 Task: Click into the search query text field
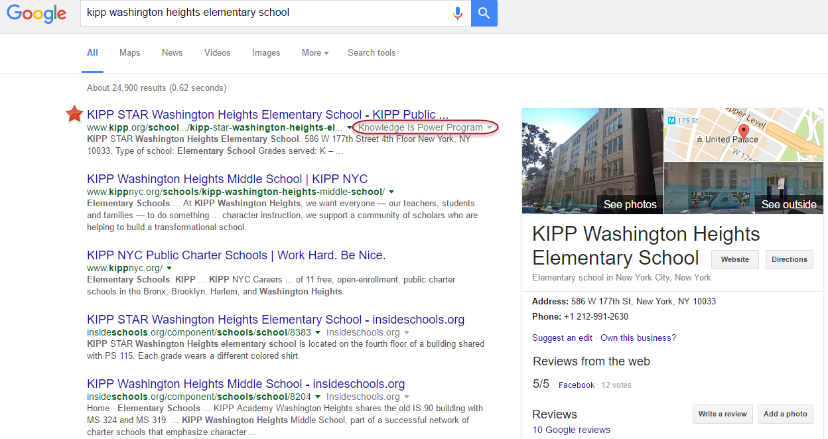(x=265, y=13)
